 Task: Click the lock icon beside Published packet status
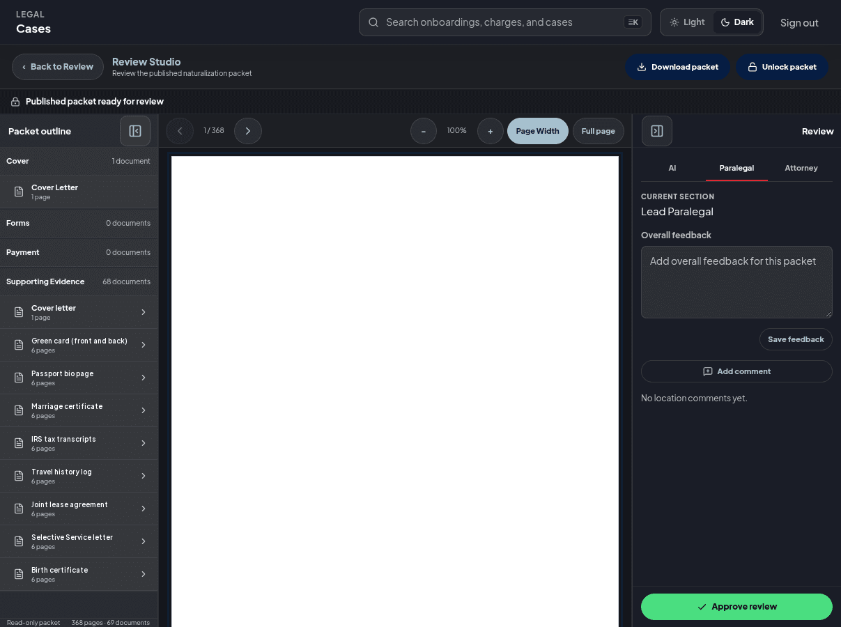point(15,102)
